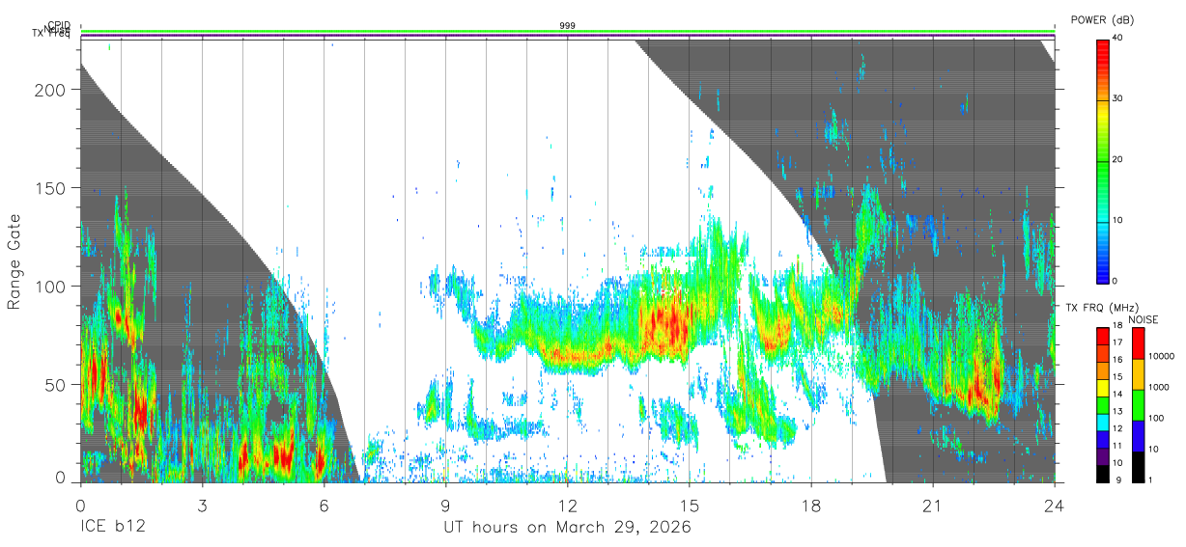Click the power colorbar gradient strip

1102,160
